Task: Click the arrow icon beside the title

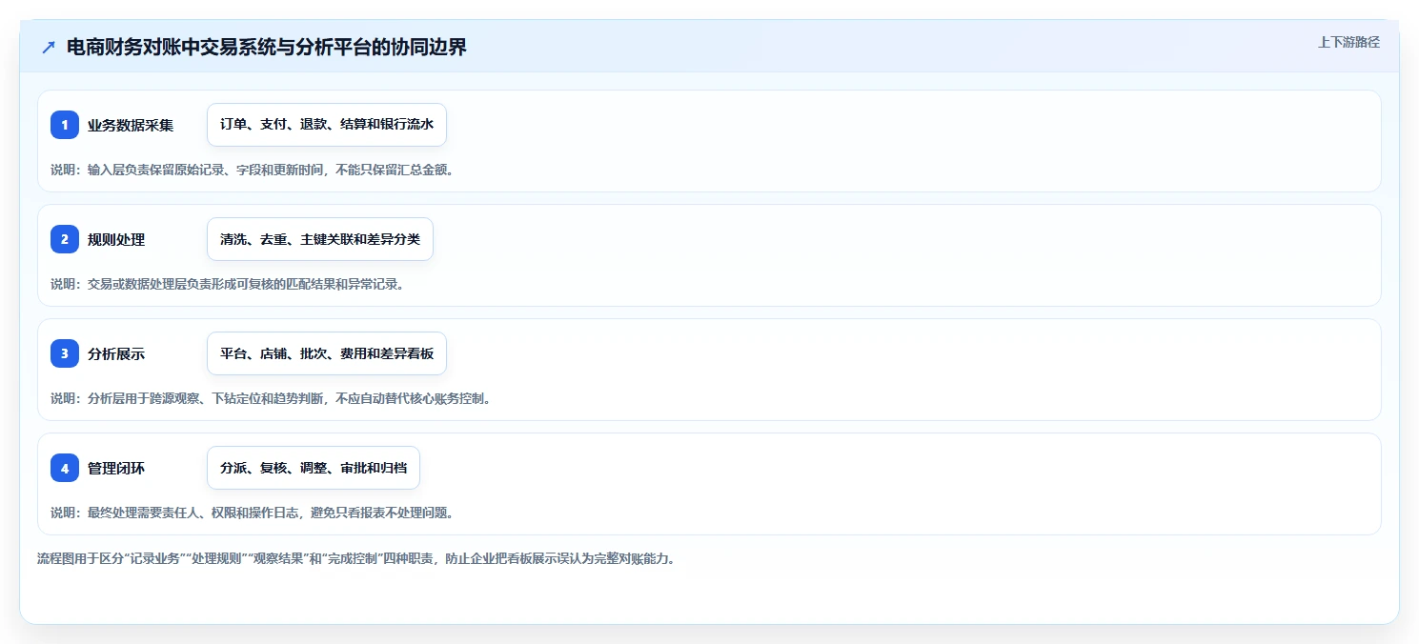Action: (49, 48)
